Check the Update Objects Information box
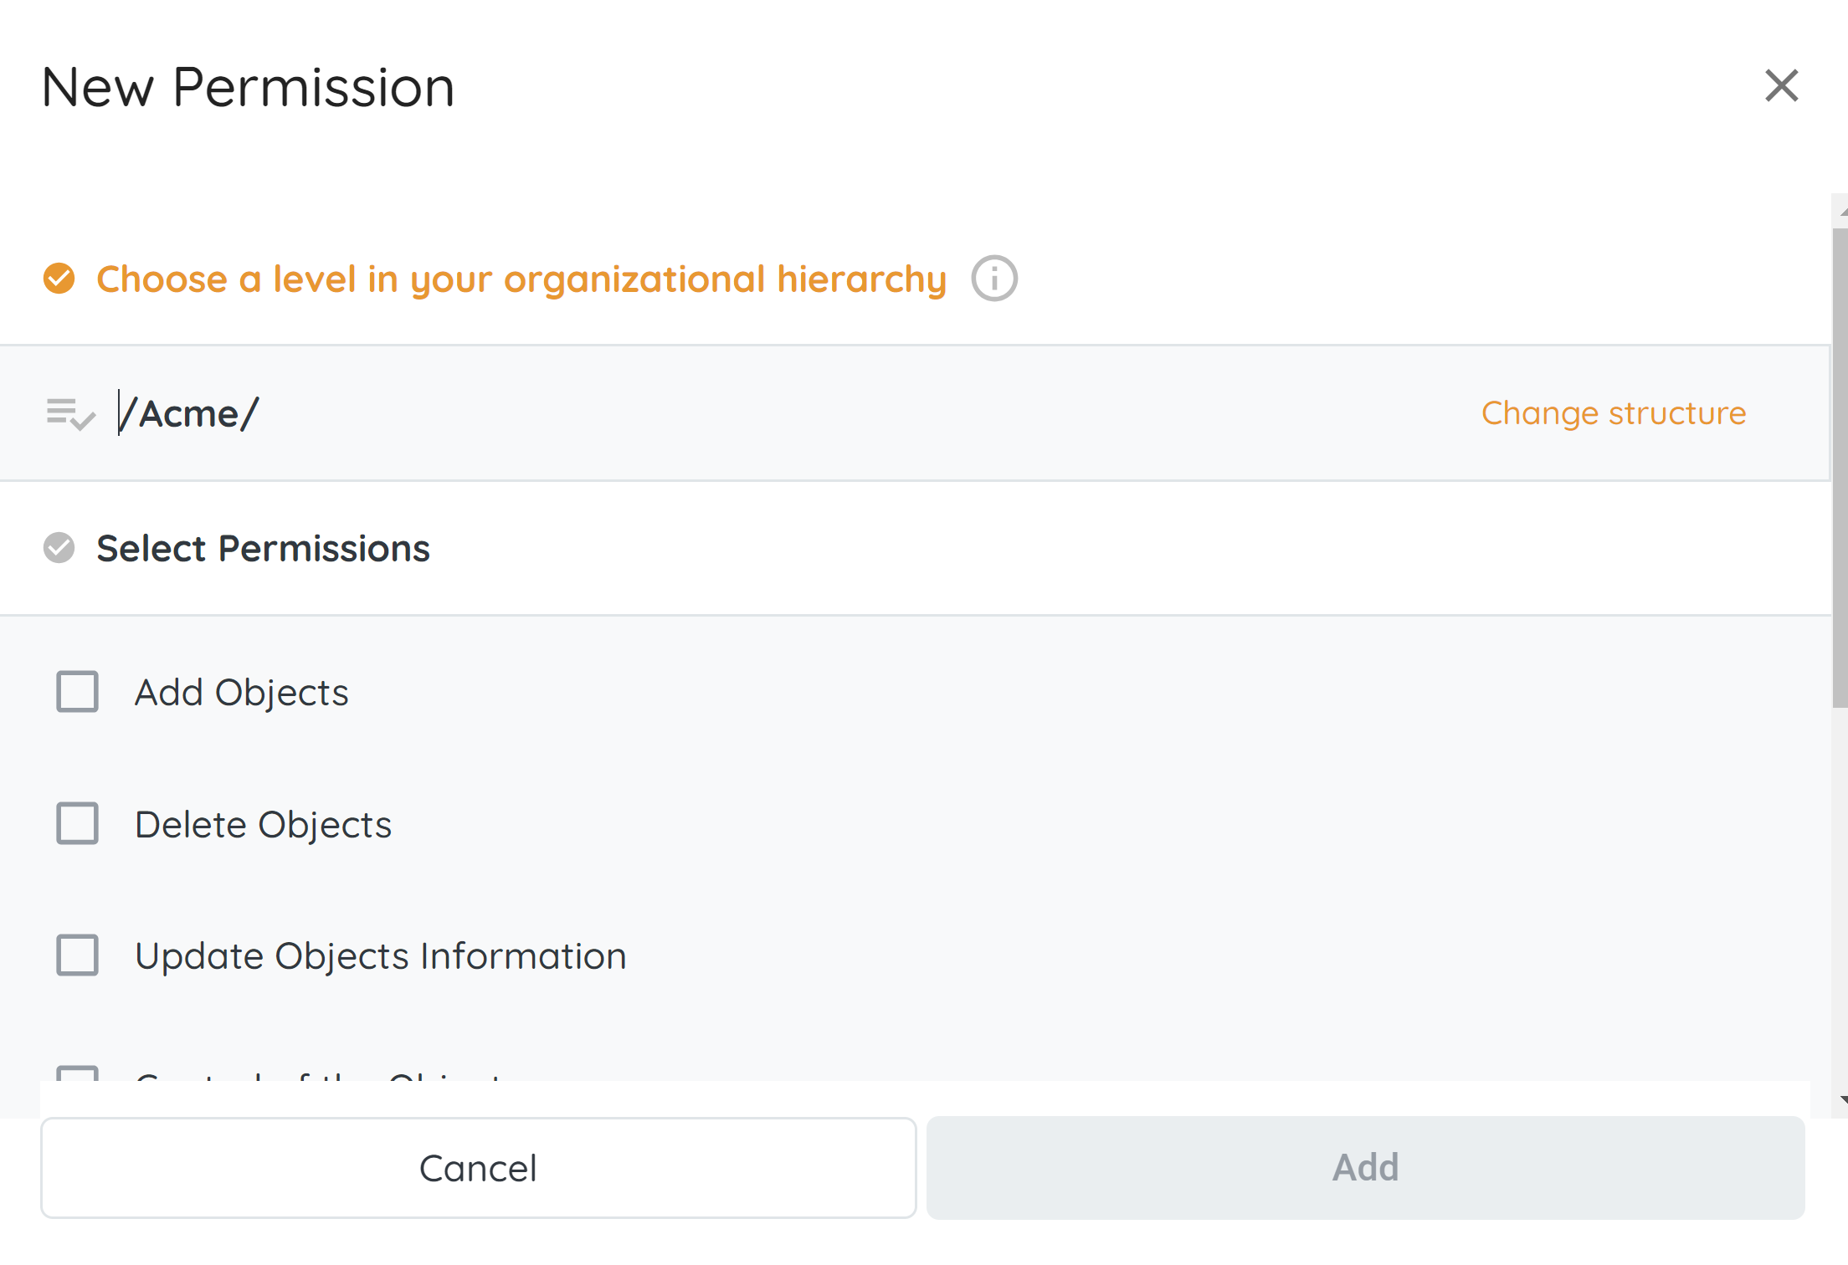Screen dimensions: 1848x1265 tap(78, 955)
